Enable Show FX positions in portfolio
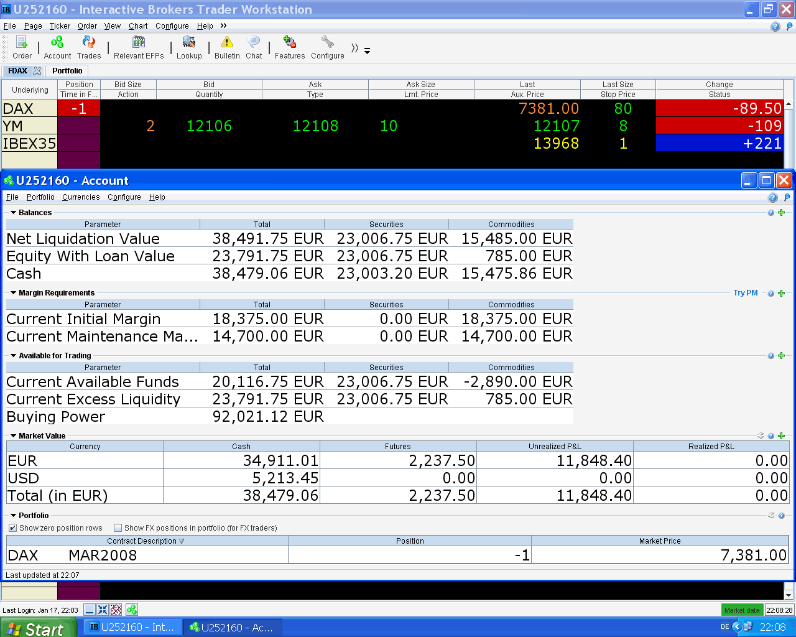The height and width of the screenshot is (637, 796). coord(118,528)
